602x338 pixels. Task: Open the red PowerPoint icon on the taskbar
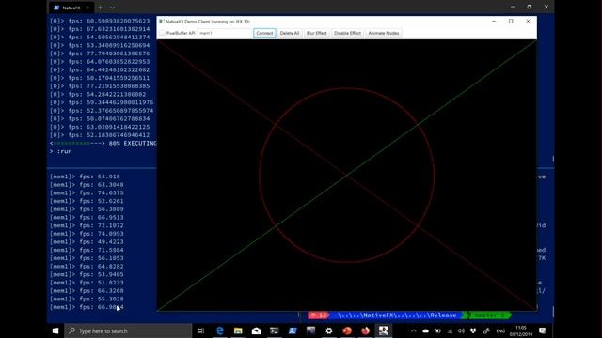(x=347, y=330)
